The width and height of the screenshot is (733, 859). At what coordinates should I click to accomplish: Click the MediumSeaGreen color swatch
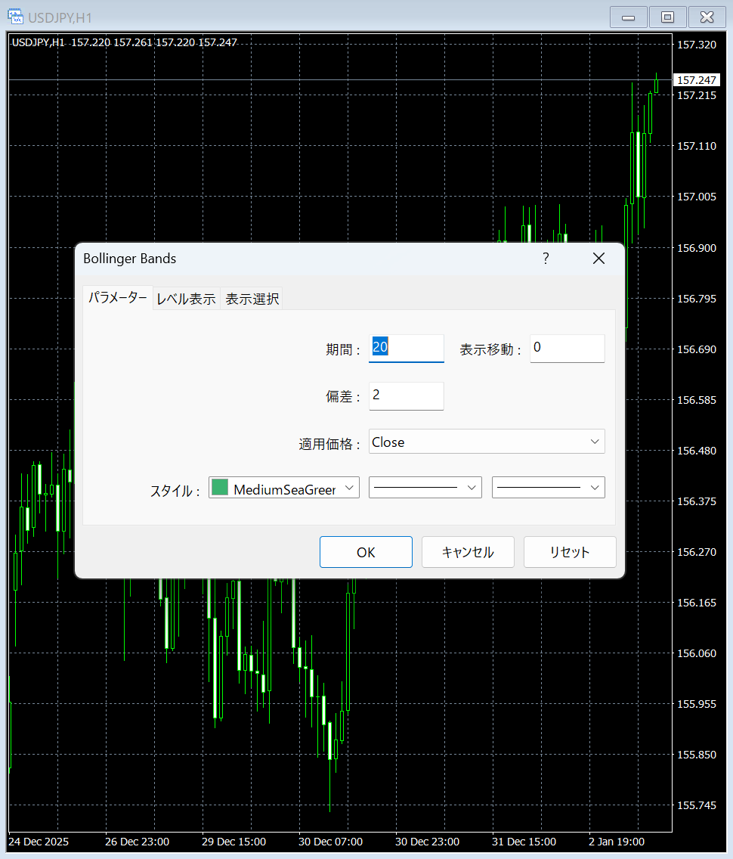click(220, 488)
